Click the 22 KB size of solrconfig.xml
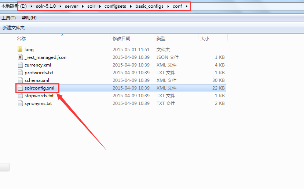The width and height of the screenshot is (304, 189). click(x=219, y=88)
